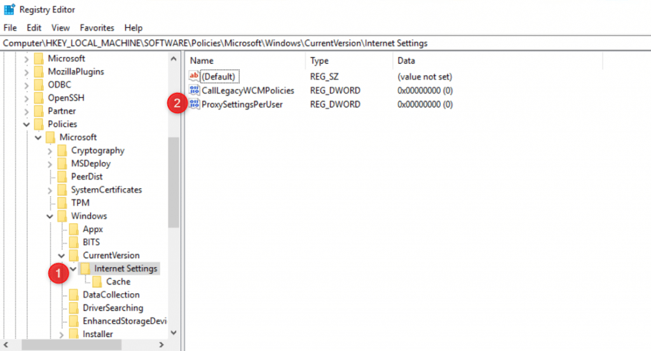The height and width of the screenshot is (351, 651).
Task: Collapse the Microsoft key under Policies
Action: pyautogui.click(x=38, y=137)
